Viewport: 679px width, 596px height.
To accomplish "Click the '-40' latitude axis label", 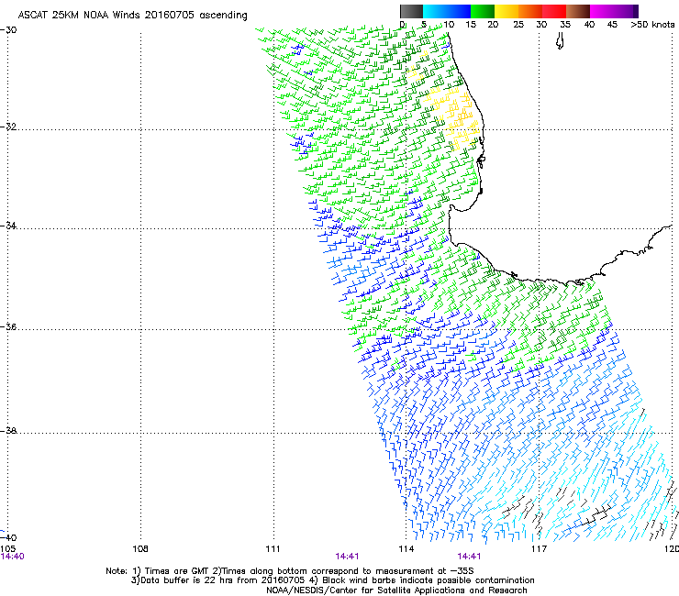I will (8, 537).
